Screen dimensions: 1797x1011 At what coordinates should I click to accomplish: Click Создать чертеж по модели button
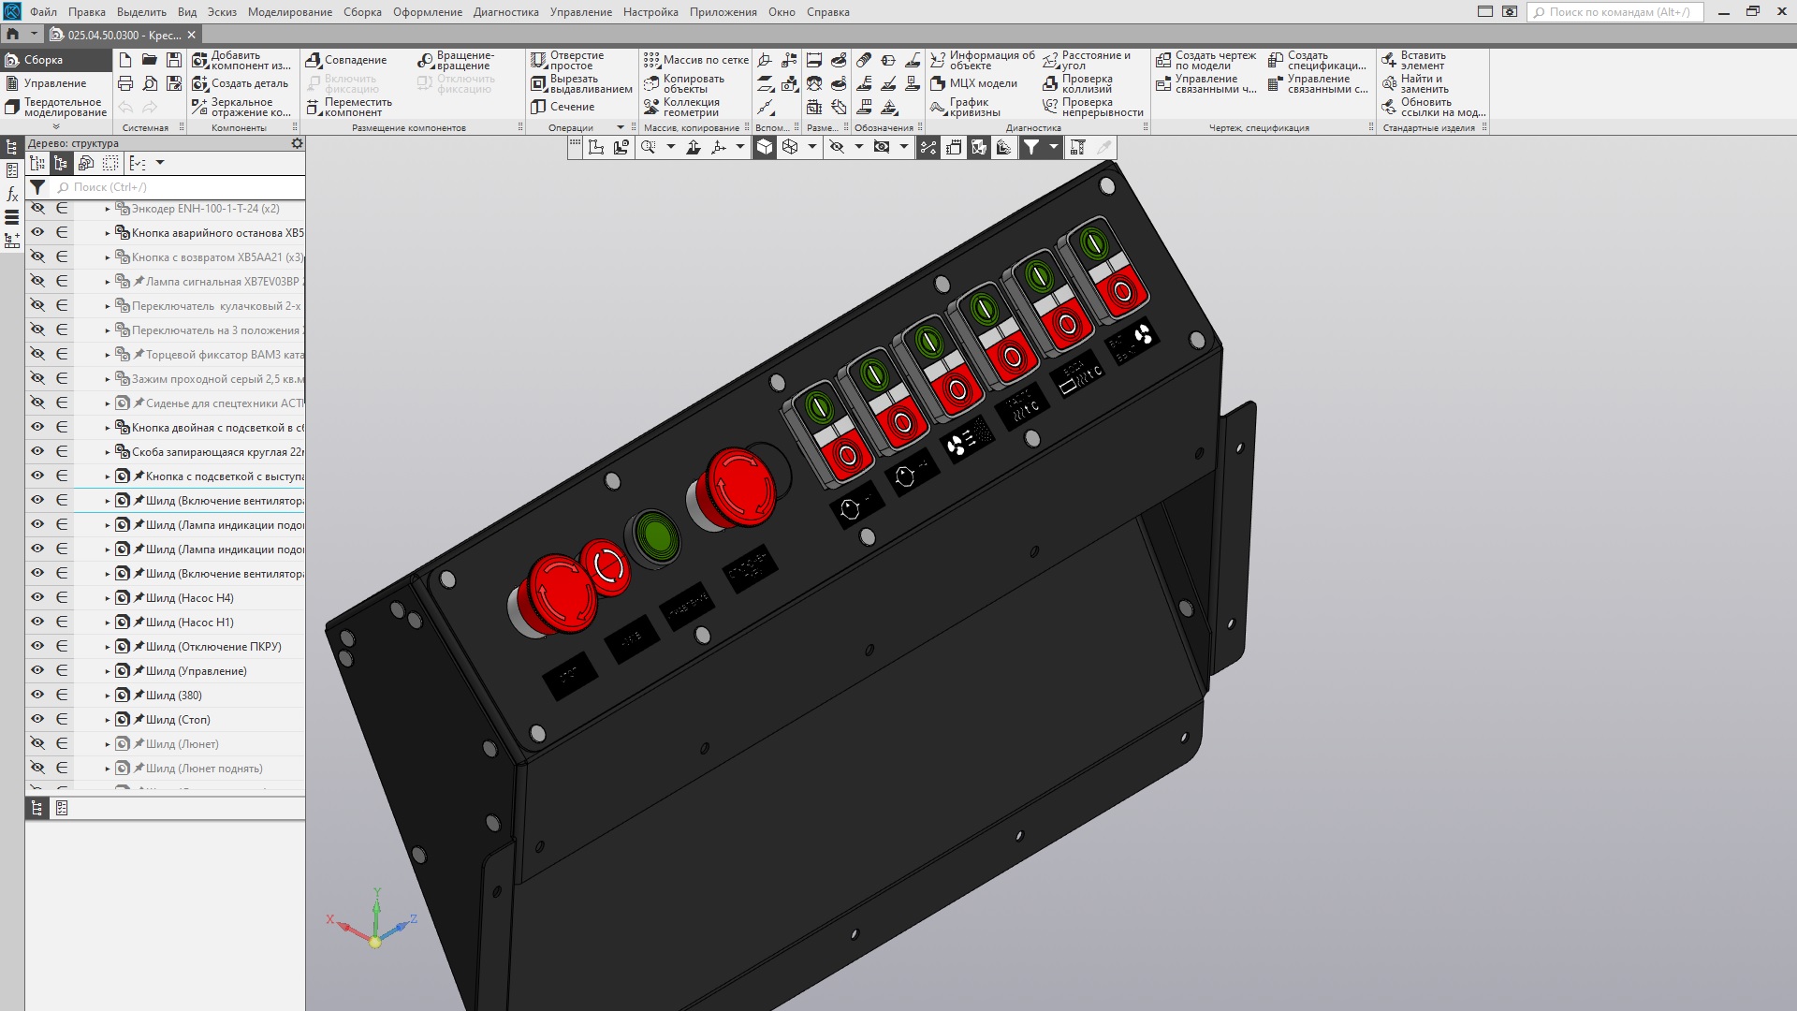[1205, 60]
